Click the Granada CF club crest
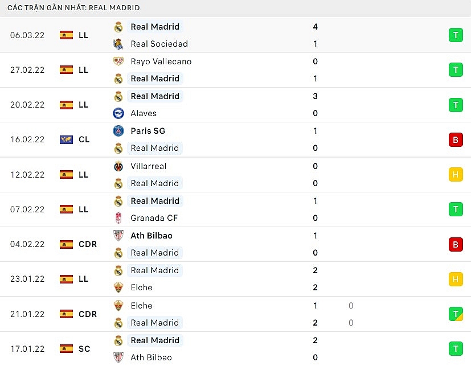 tap(118, 218)
